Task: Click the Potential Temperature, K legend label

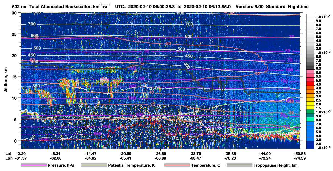Action: (x=131, y=166)
